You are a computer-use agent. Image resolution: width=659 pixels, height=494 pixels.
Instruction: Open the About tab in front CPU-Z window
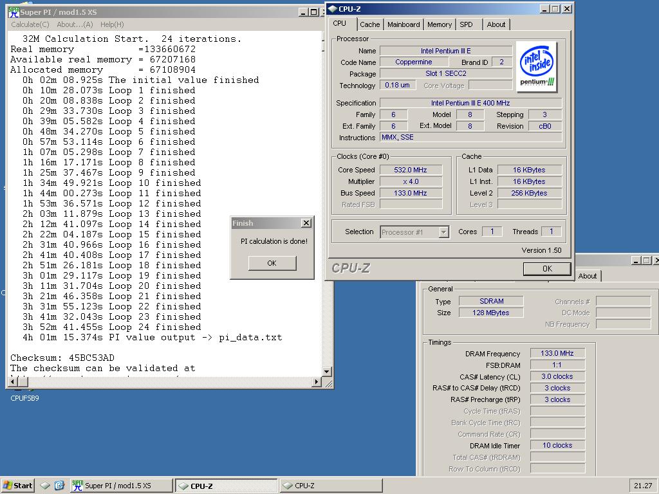coord(496,24)
